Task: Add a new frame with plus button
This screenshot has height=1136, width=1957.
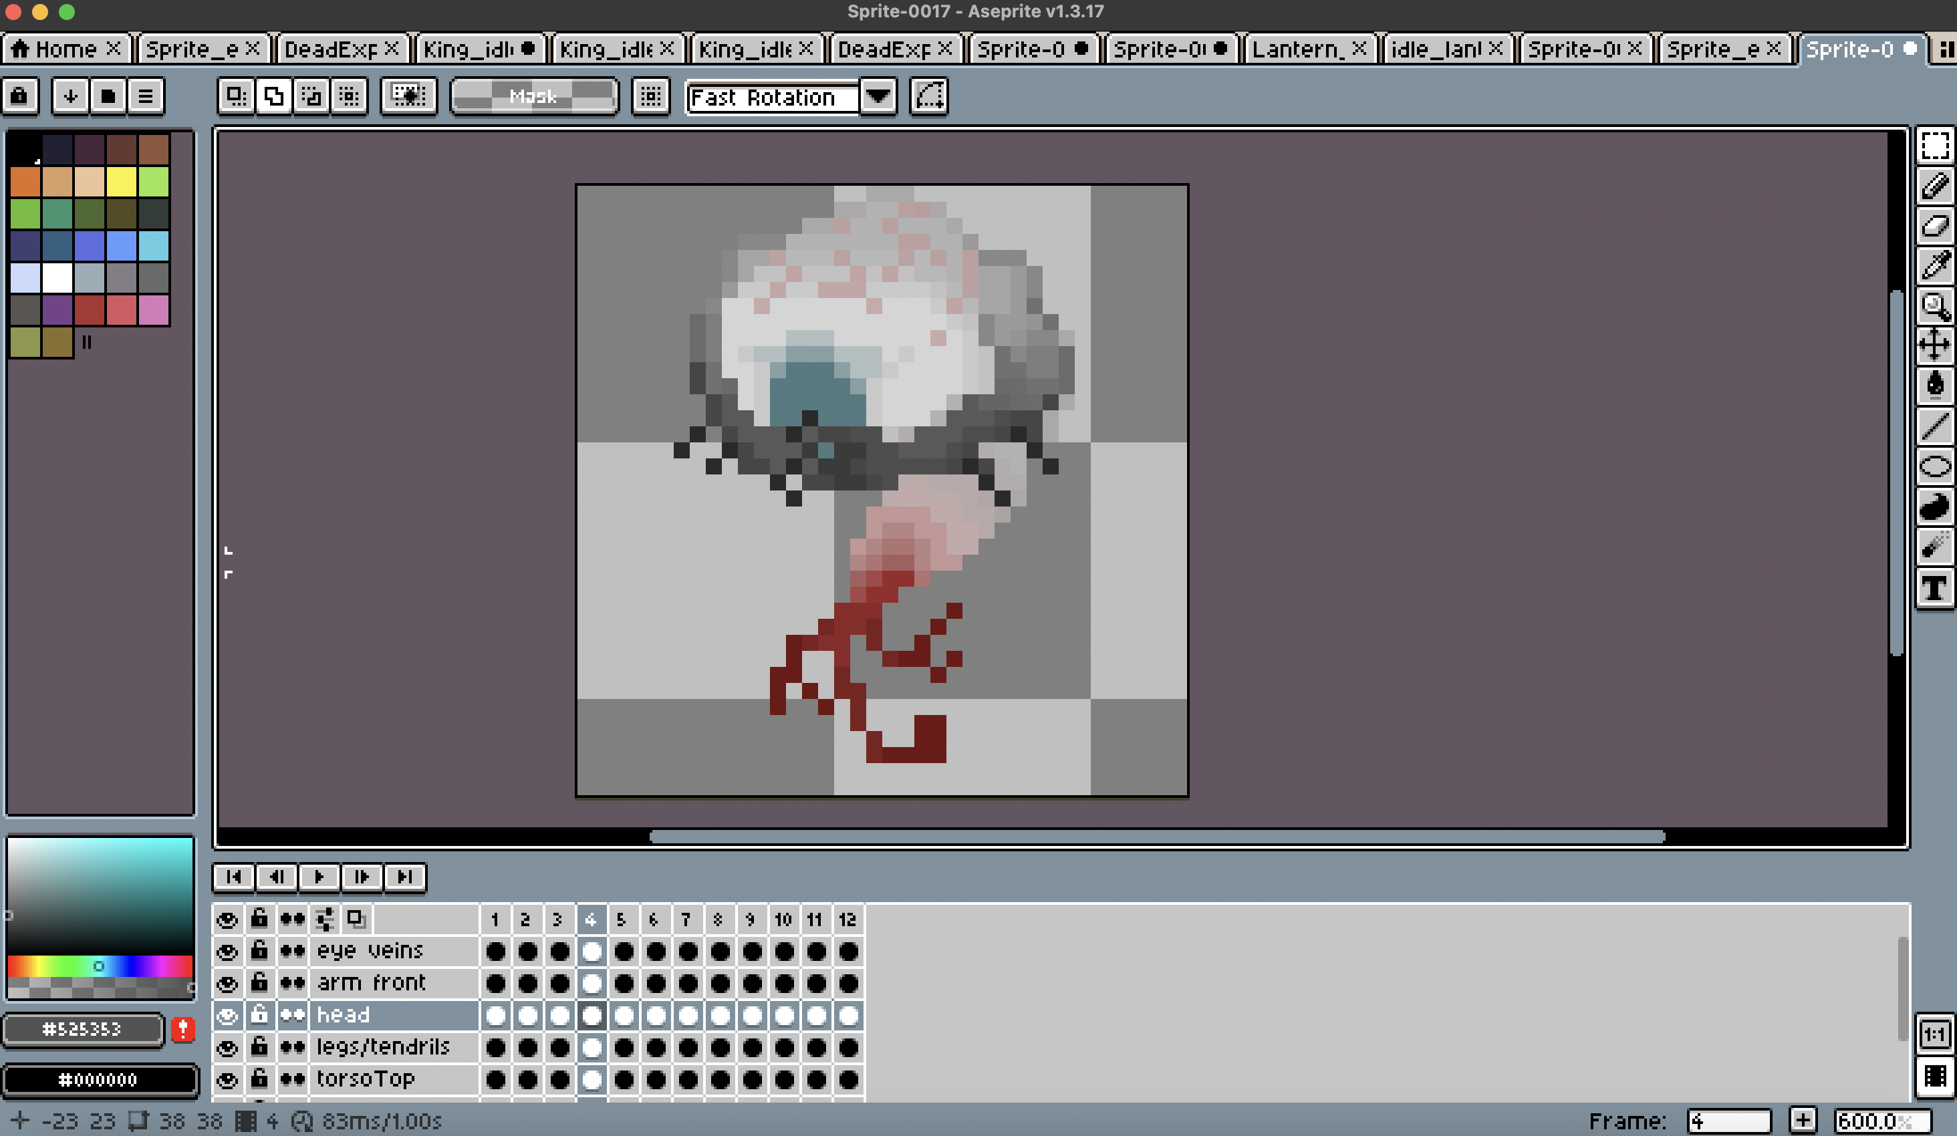Action: point(1803,1121)
